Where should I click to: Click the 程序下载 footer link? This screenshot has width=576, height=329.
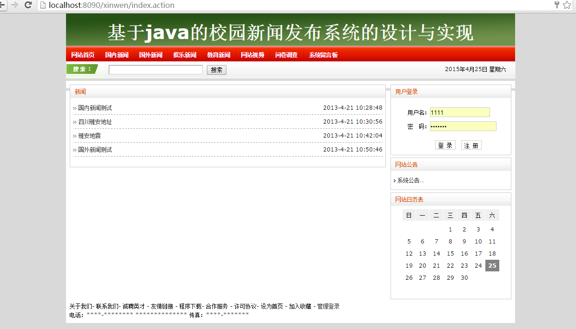pyautogui.click(x=191, y=307)
